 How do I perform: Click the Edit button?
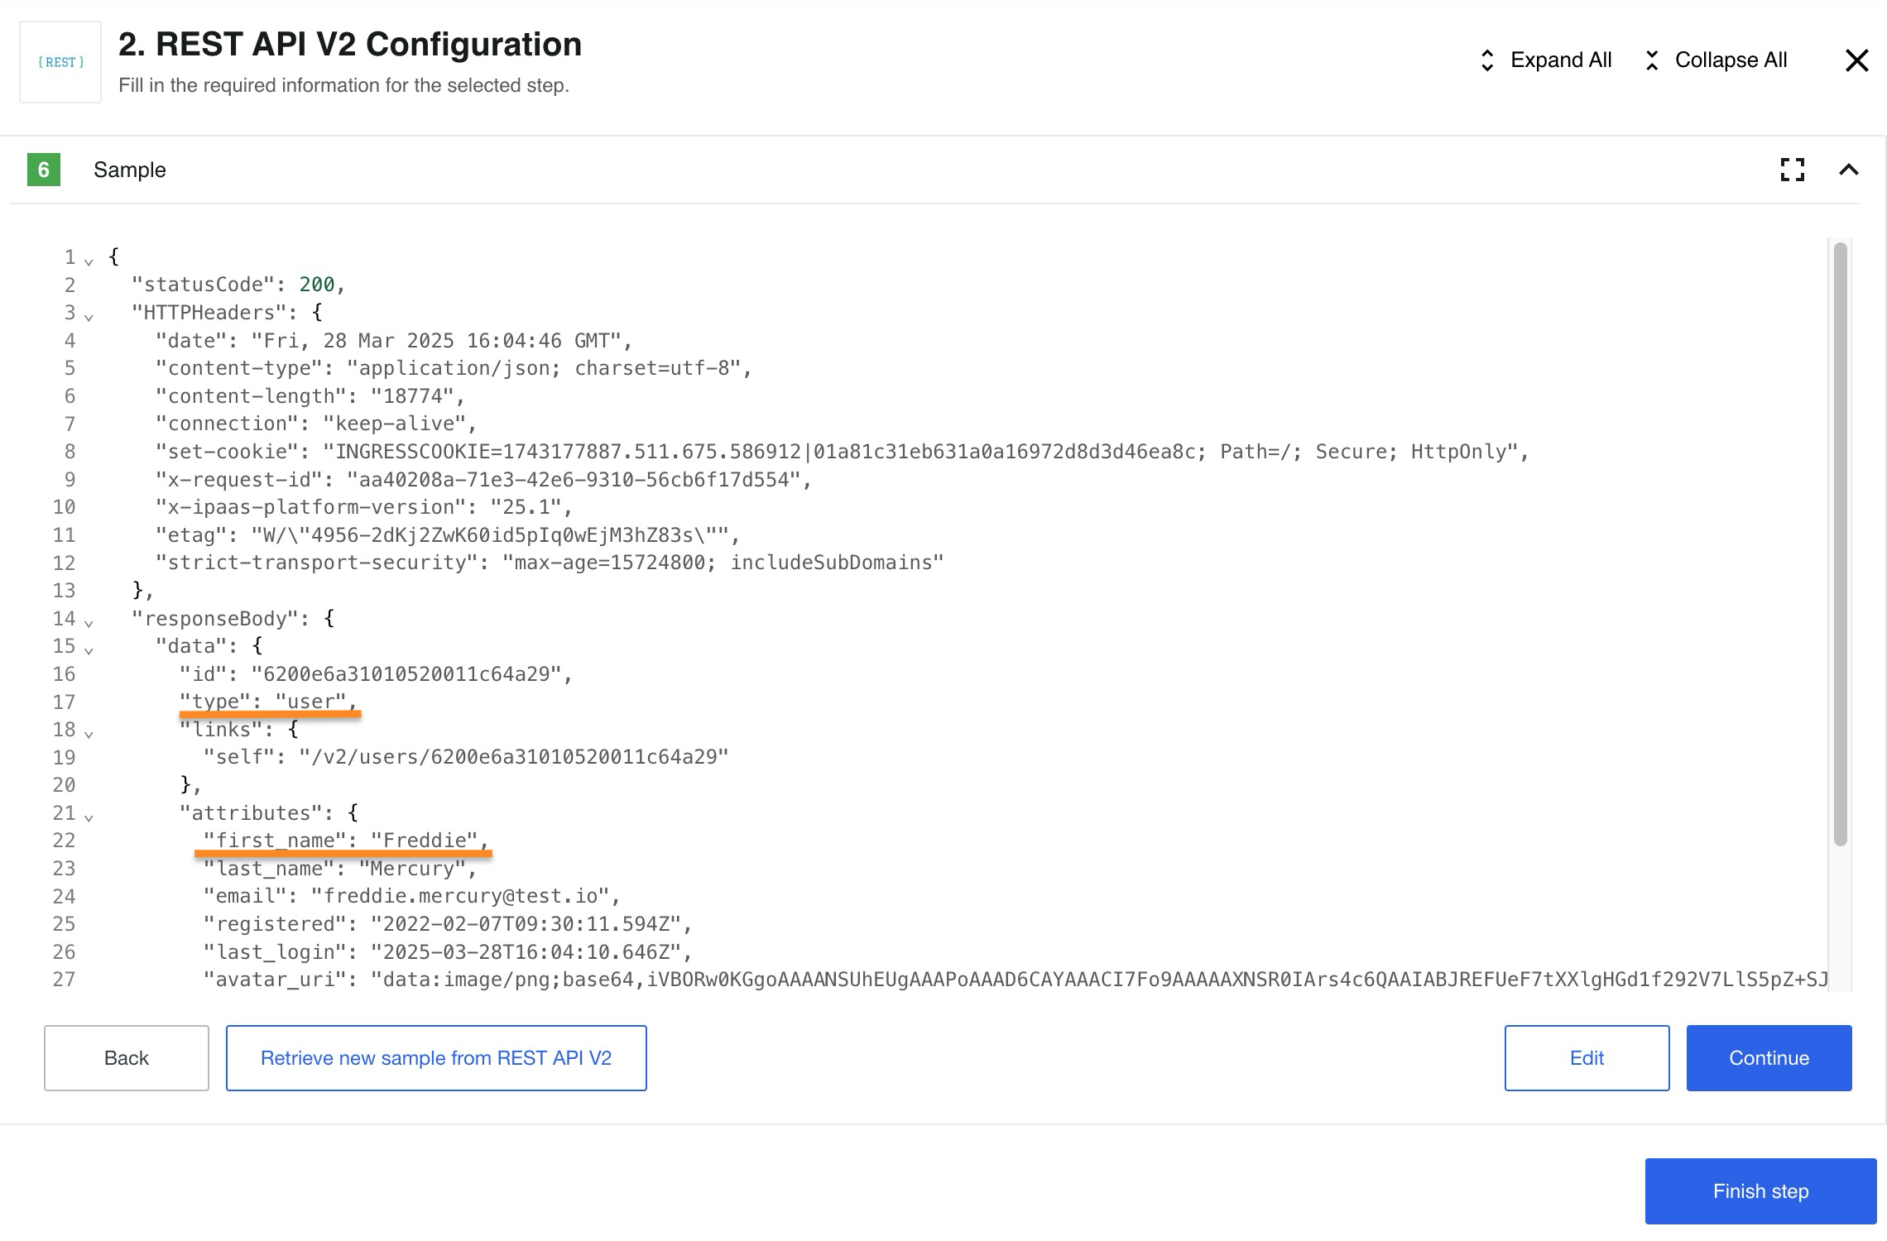(1587, 1057)
